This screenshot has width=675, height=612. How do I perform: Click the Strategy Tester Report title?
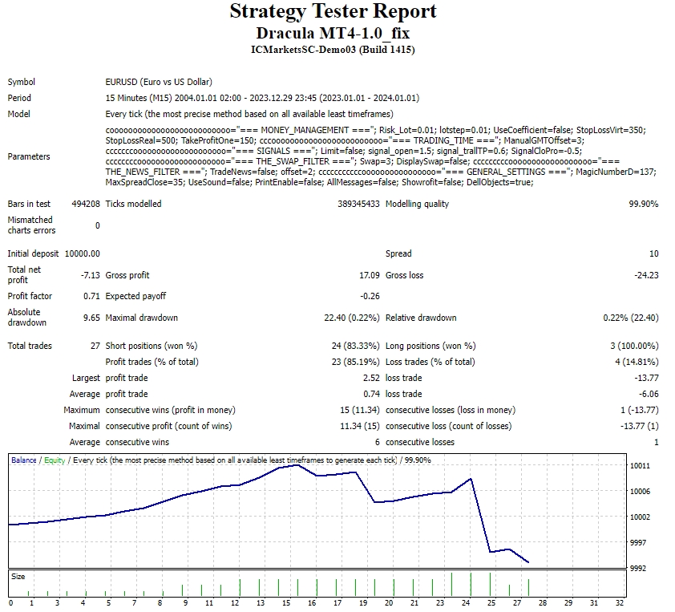point(333,11)
